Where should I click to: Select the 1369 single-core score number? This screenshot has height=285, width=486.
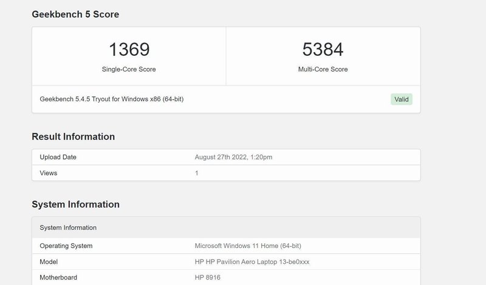point(129,50)
